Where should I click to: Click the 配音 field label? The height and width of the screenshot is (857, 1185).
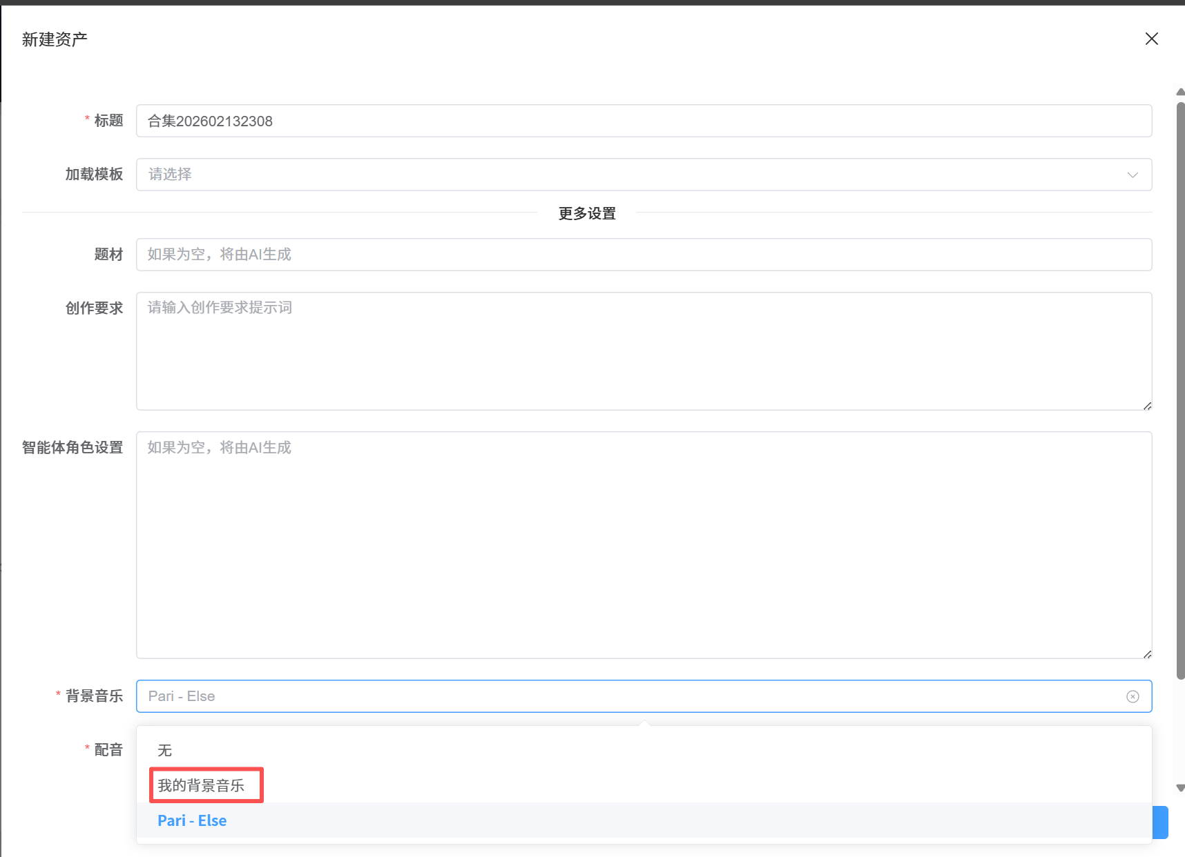108,750
